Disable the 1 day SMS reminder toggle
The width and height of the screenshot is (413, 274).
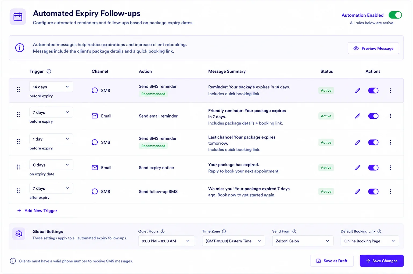373,142
